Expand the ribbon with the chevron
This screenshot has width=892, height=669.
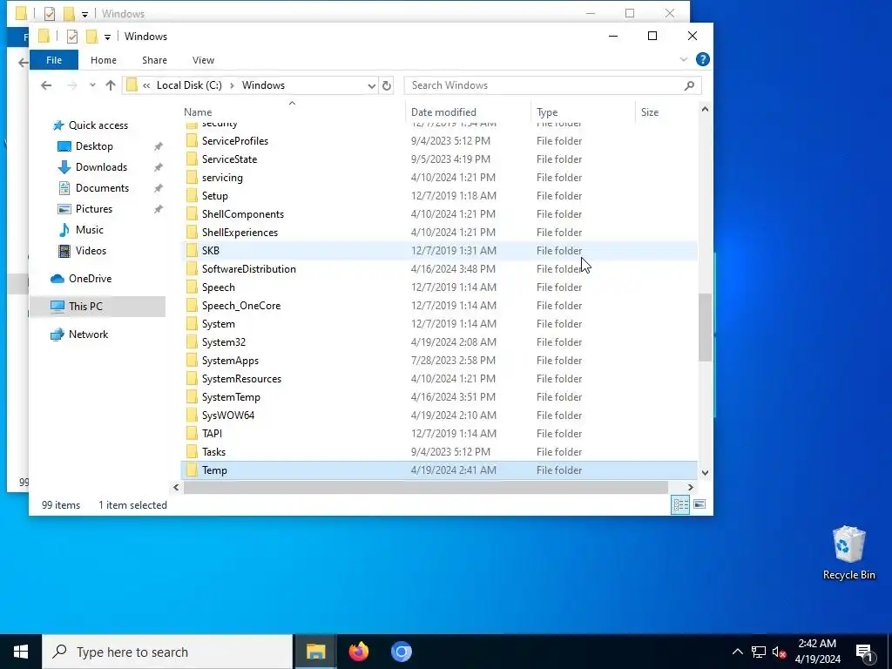coord(684,59)
